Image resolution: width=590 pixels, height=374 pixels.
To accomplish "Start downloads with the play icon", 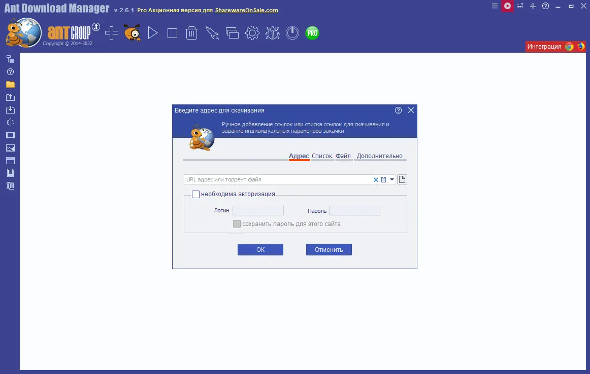I will (152, 32).
